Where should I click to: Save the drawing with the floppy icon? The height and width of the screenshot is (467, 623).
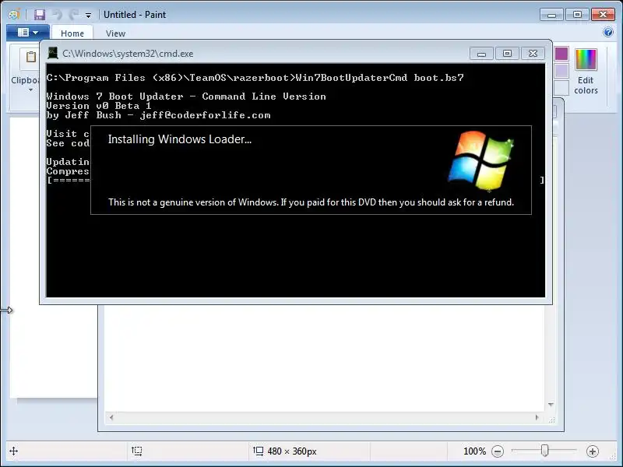click(40, 15)
